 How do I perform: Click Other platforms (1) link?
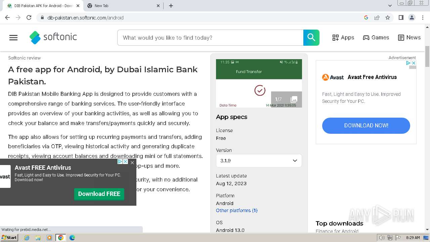(237, 210)
